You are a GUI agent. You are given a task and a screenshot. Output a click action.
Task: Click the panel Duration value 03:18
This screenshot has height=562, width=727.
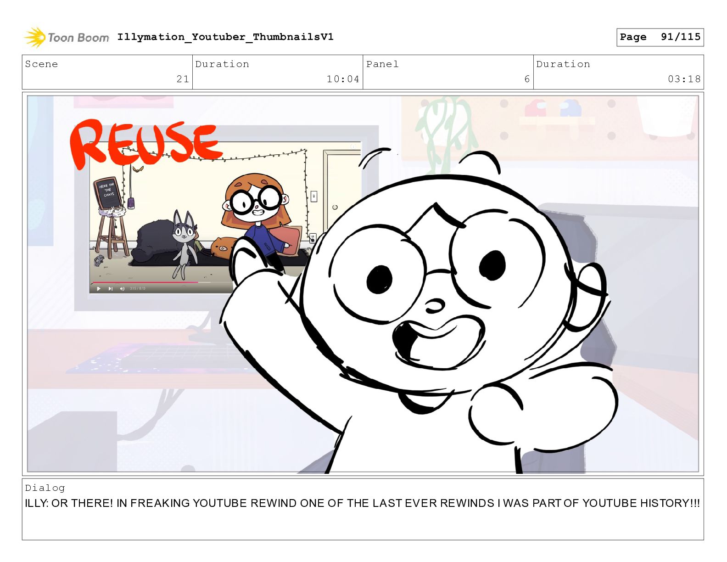pos(684,79)
